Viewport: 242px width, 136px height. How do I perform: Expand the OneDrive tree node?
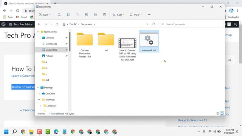(x=39, y=94)
